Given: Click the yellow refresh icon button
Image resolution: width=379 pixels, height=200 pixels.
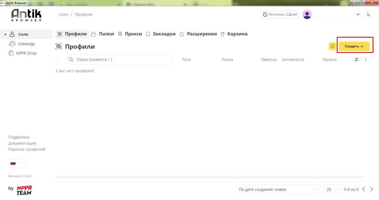Looking at the screenshot, I should click(332, 47).
